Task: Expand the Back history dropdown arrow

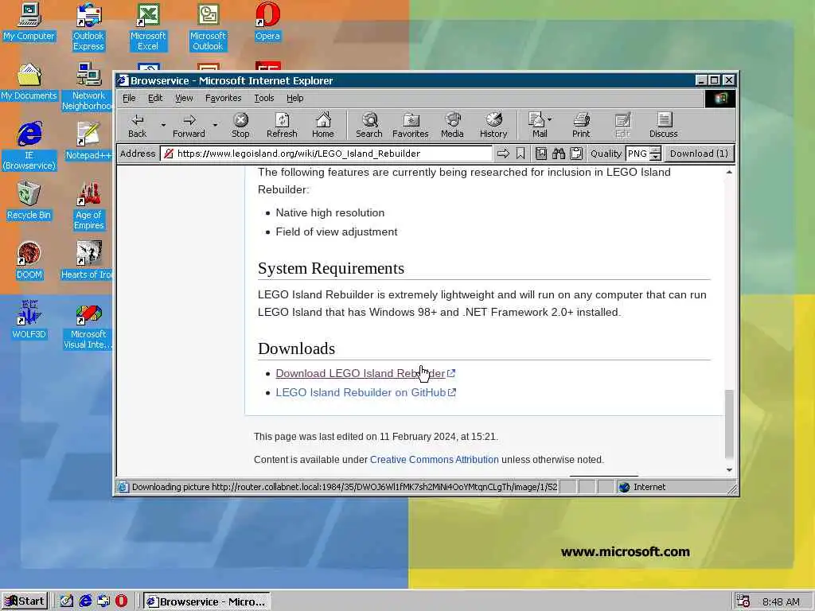Action: point(163,125)
